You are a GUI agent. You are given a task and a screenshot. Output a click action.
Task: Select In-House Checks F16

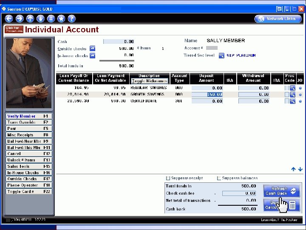pyautogui.click(x=29, y=172)
